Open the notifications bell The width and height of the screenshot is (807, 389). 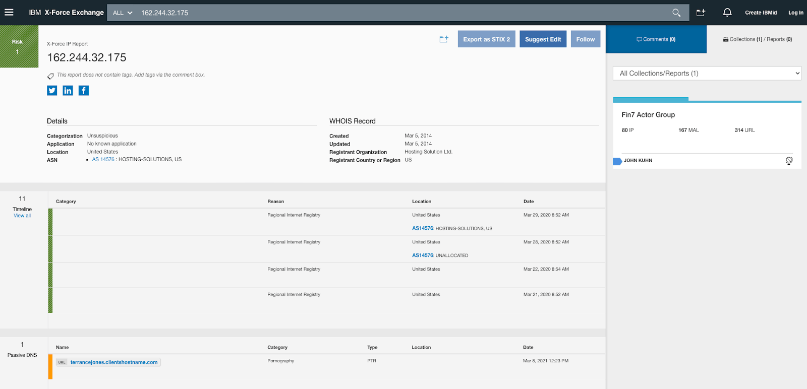pos(727,13)
